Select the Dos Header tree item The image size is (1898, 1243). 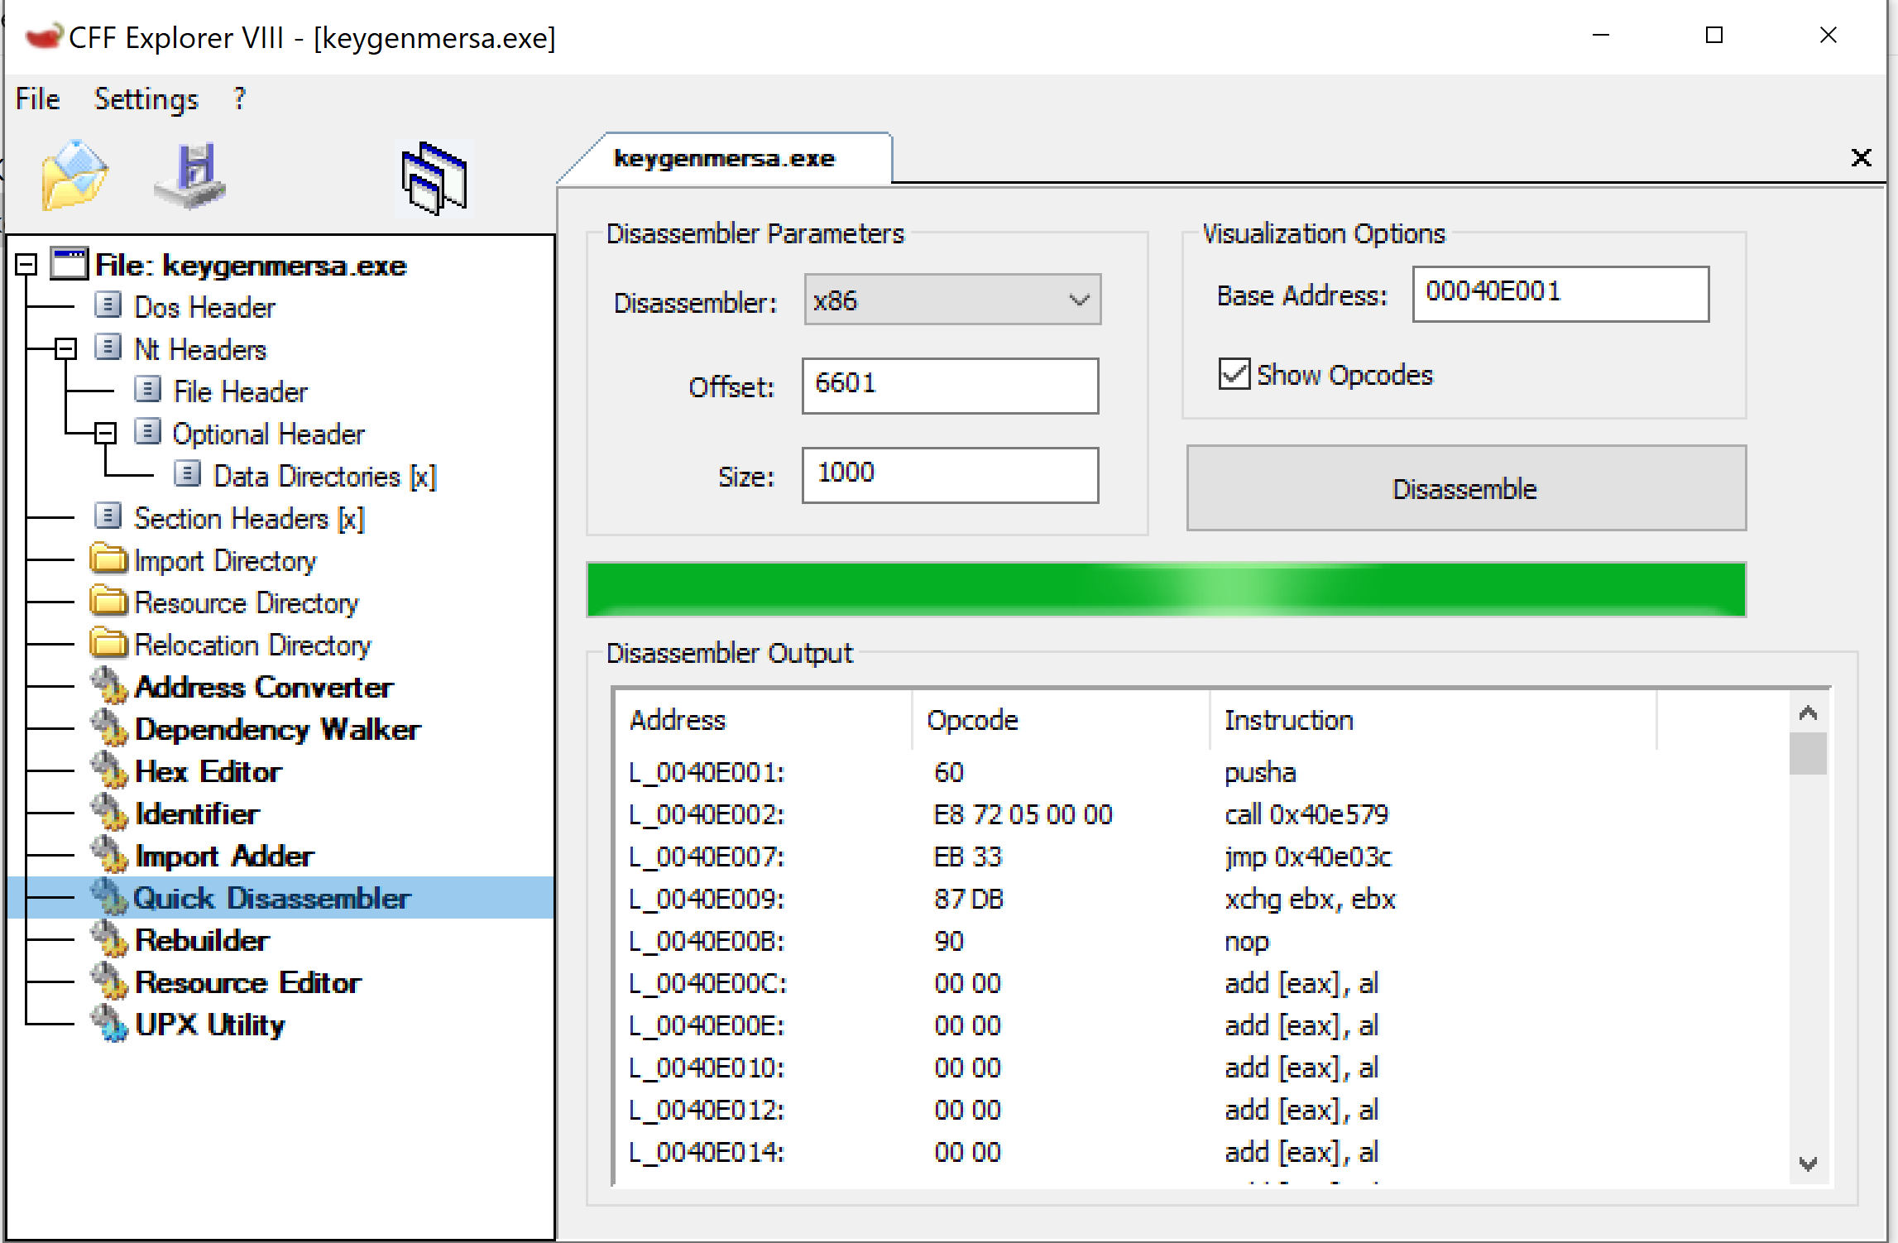click(204, 307)
